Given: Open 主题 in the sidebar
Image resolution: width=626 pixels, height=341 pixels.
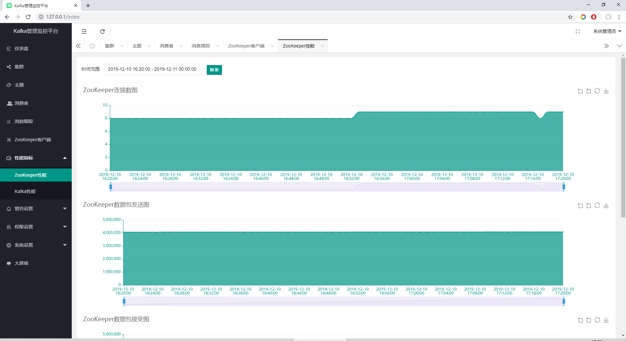Looking at the screenshot, I should (36, 85).
